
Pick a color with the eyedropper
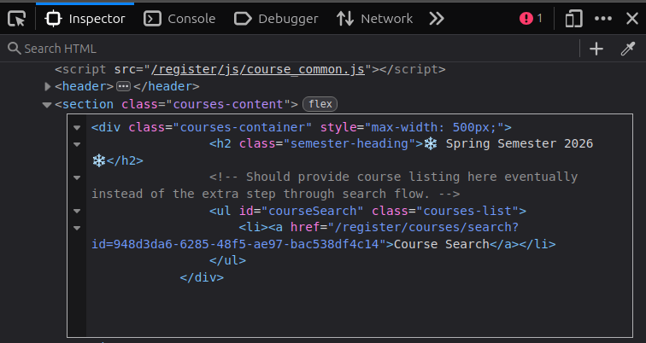click(x=628, y=49)
